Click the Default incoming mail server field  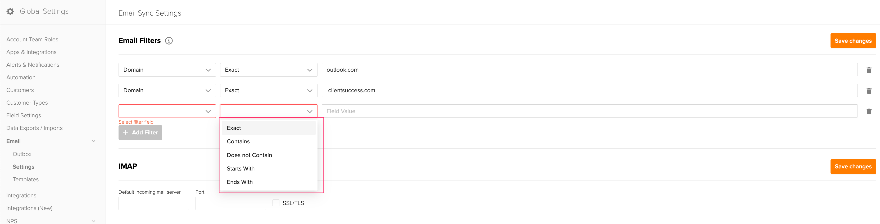click(154, 203)
